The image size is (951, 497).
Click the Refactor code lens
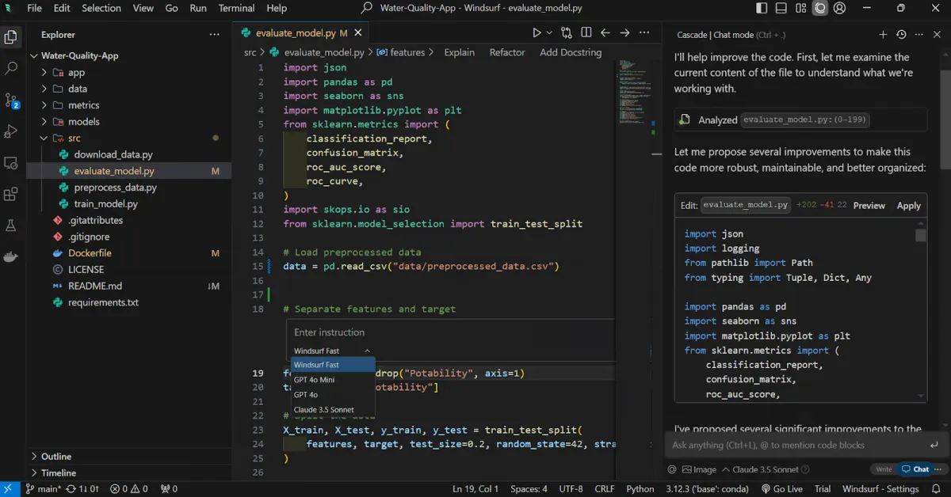[x=507, y=52]
